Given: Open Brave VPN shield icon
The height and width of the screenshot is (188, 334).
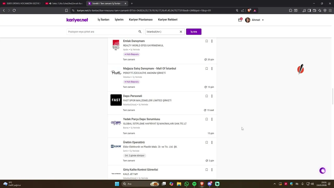Looking at the screenshot, I should point(325,10).
